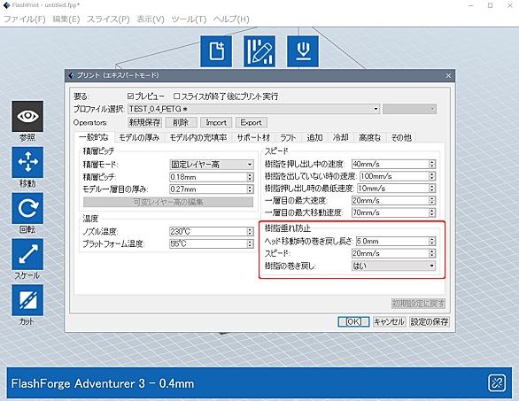This screenshot has width=519, height=401.
Task: Confirm with the OK button
Action: (353, 321)
